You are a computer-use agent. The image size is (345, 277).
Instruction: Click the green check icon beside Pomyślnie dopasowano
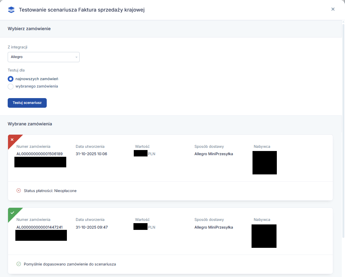pos(19,264)
